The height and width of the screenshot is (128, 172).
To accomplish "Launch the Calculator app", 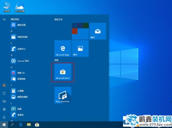I will click(17, 91).
